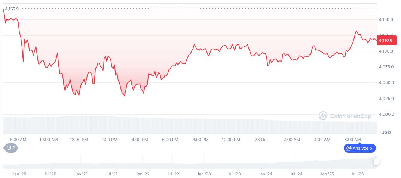Select Jan '23 on the overview timeline

tap(204, 174)
